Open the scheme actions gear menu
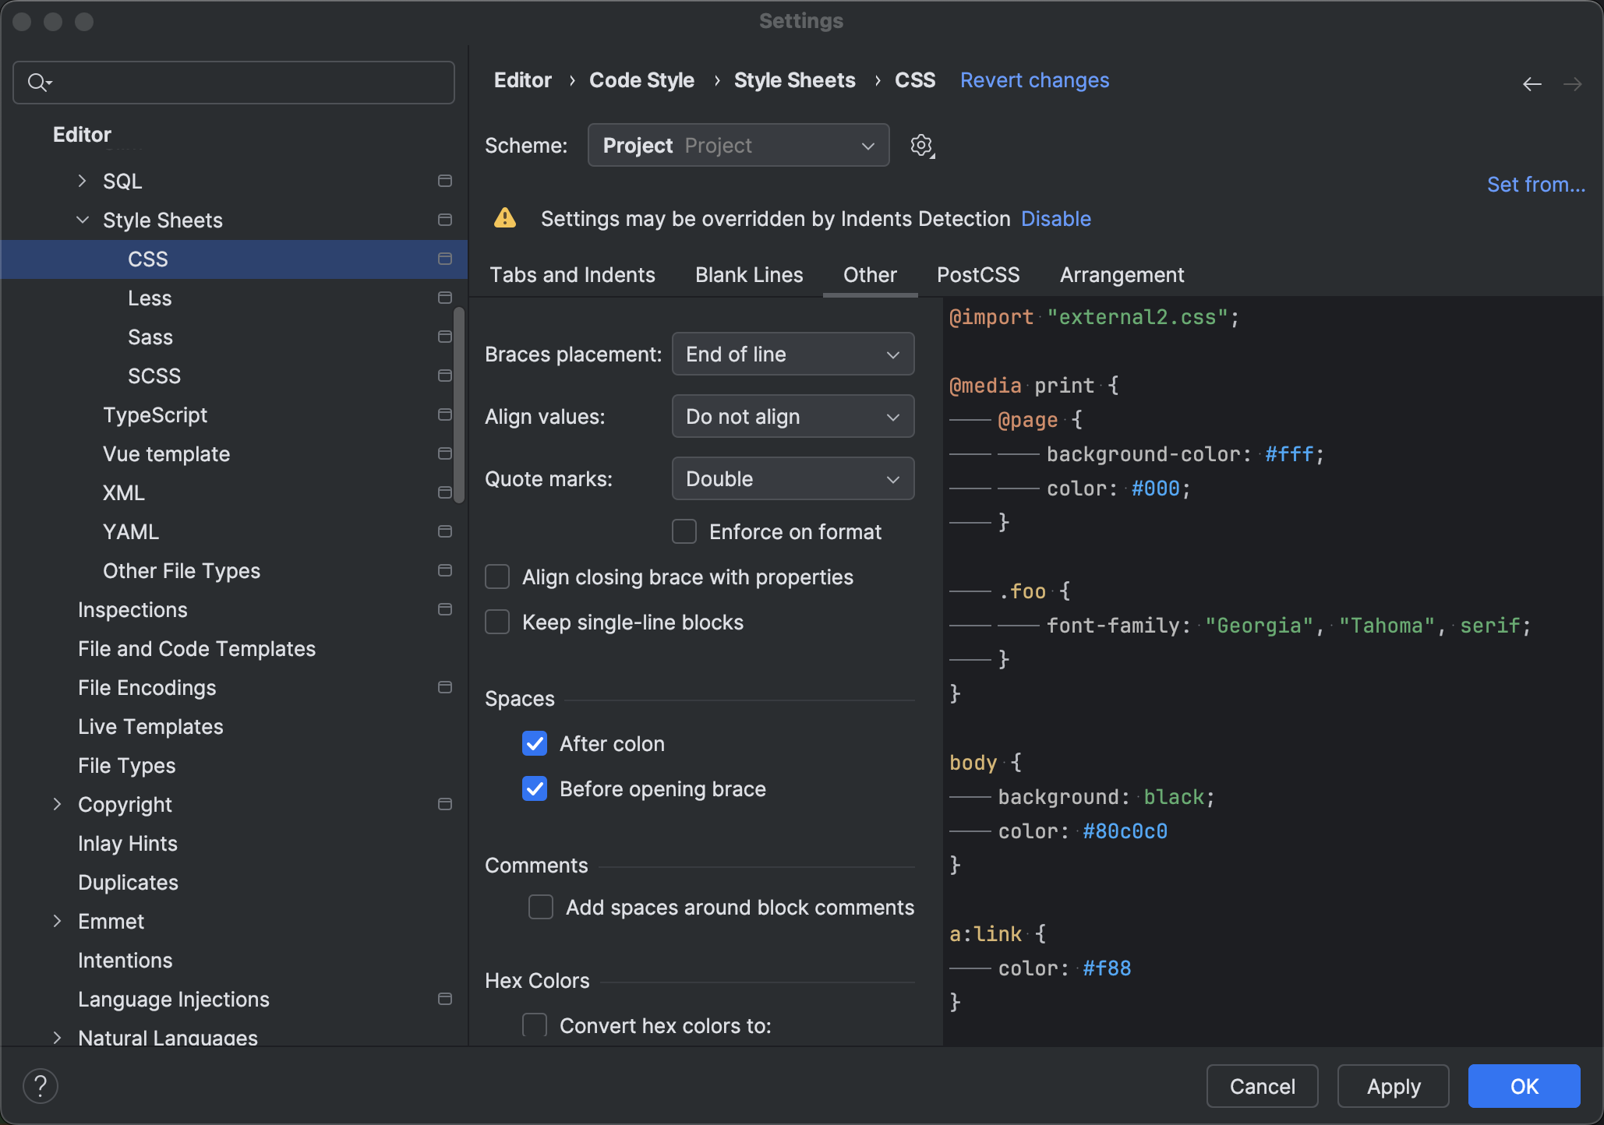 tap(922, 146)
